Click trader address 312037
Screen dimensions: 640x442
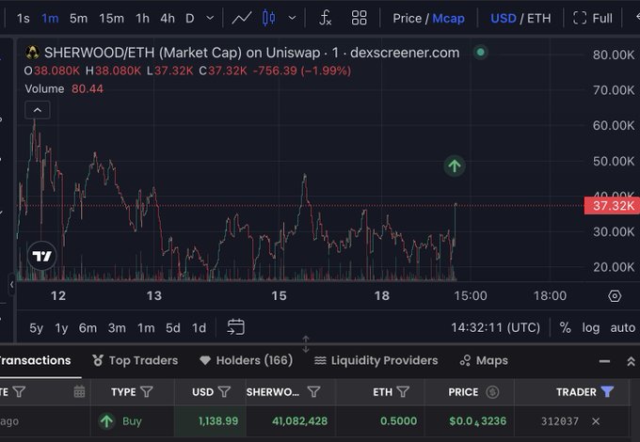560,421
